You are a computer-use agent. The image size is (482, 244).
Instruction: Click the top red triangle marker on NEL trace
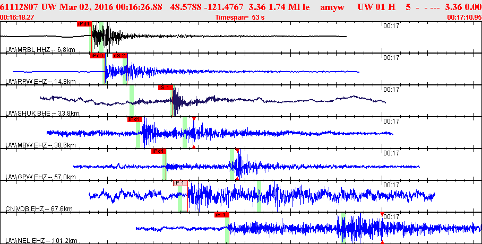tap(382, 214)
